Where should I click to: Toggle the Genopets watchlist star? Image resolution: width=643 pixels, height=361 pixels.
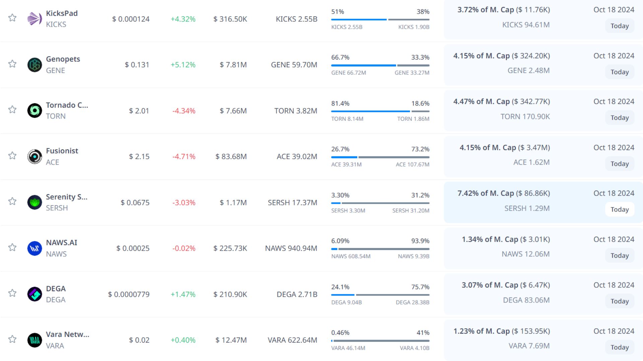(x=12, y=64)
